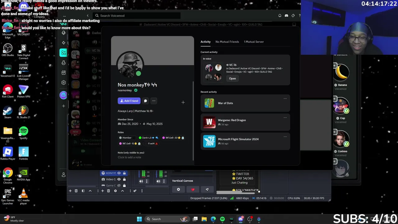The width and height of the screenshot is (398, 224).
Task: Click in Search Voicemod field
Action: coord(137,16)
